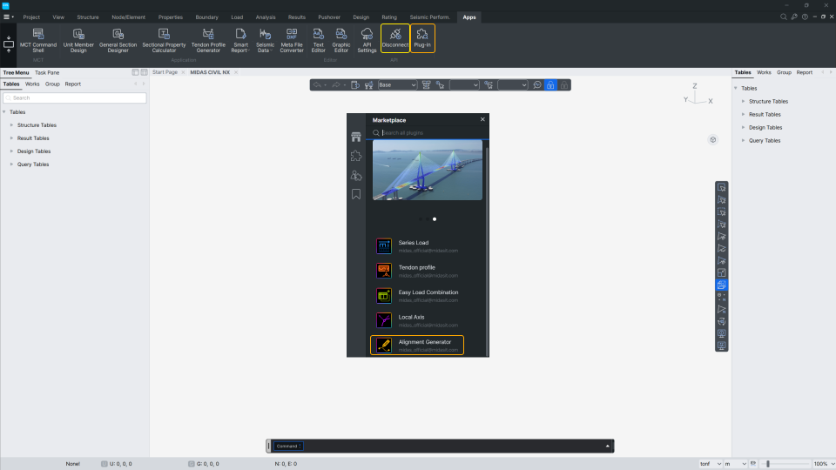
Task: Click the Disconnect API toggle
Action: point(395,39)
